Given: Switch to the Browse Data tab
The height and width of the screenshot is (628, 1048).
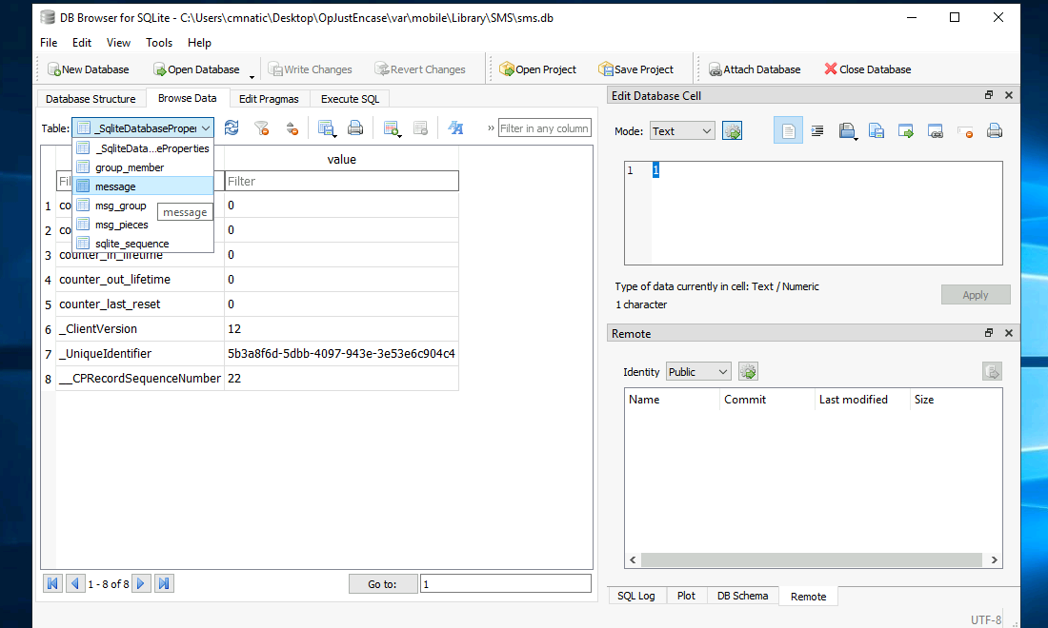Looking at the screenshot, I should coord(187,98).
